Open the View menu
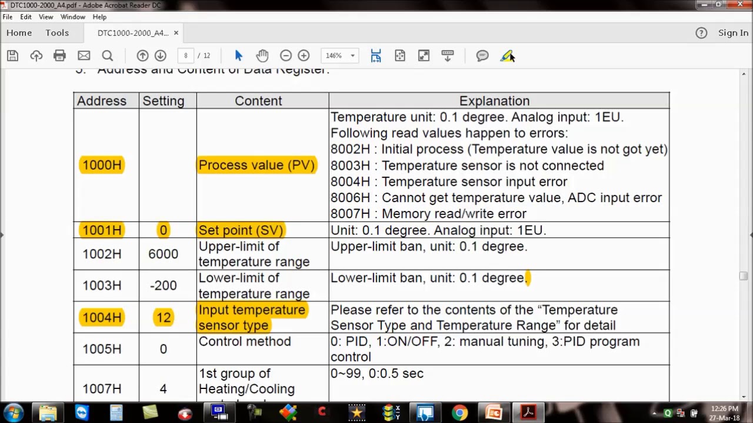753x423 pixels. click(46, 17)
